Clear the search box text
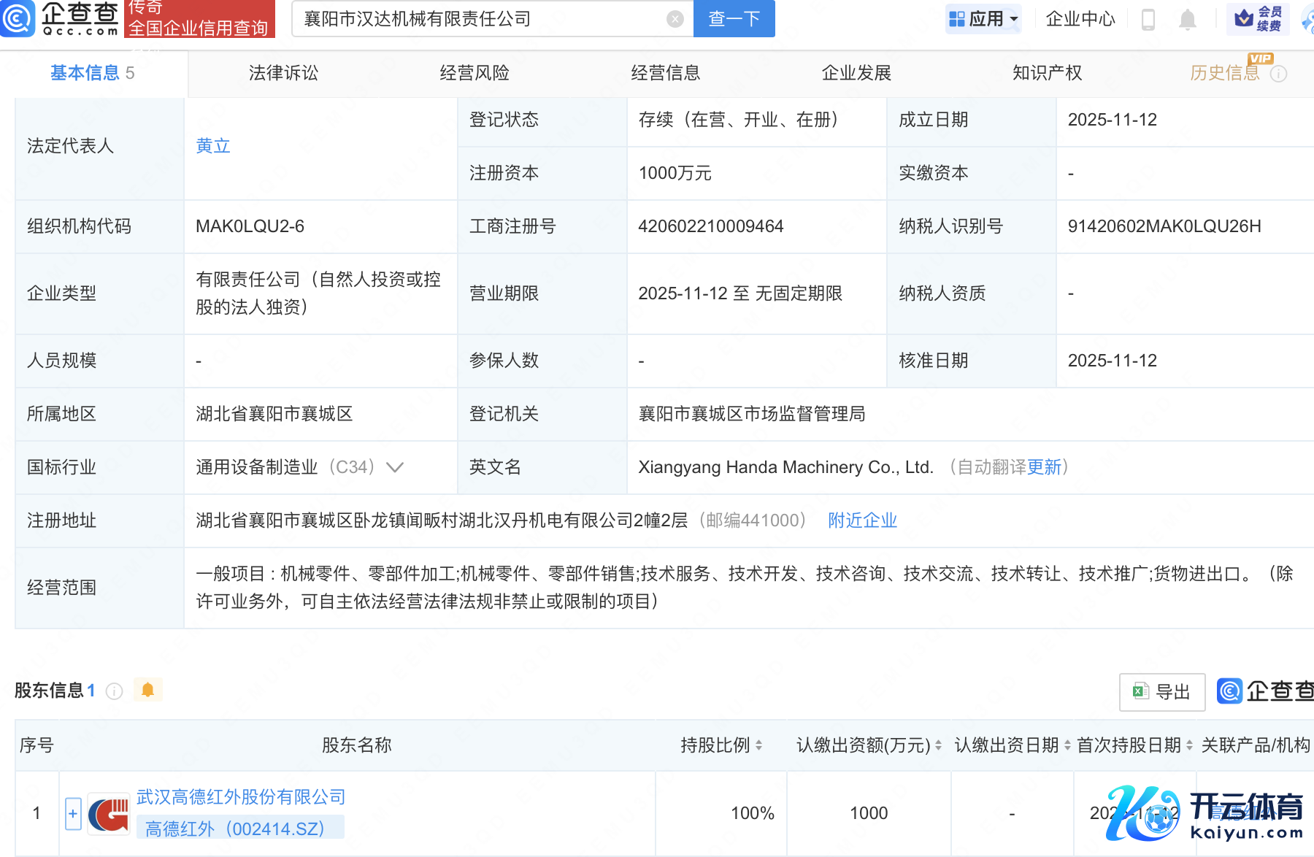The height and width of the screenshot is (857, 1314). click(x=675, y=19)
